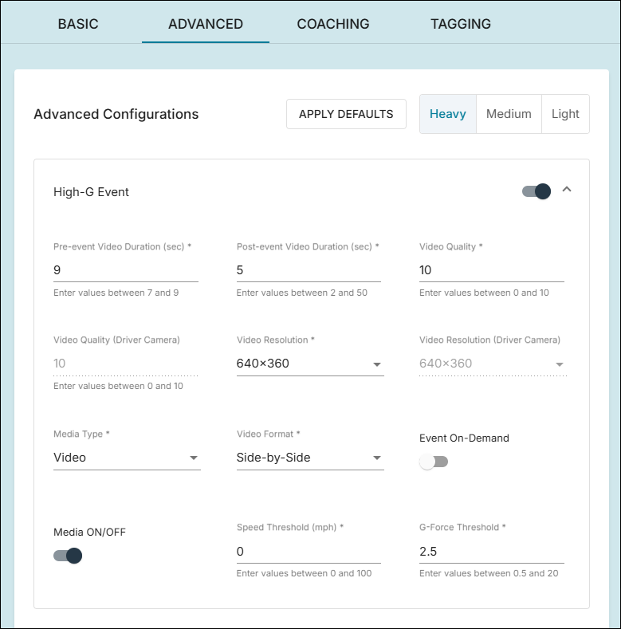Click the 'High-G Event' section title
Screen dimensions: 621x629
click(x=91, y=192)
